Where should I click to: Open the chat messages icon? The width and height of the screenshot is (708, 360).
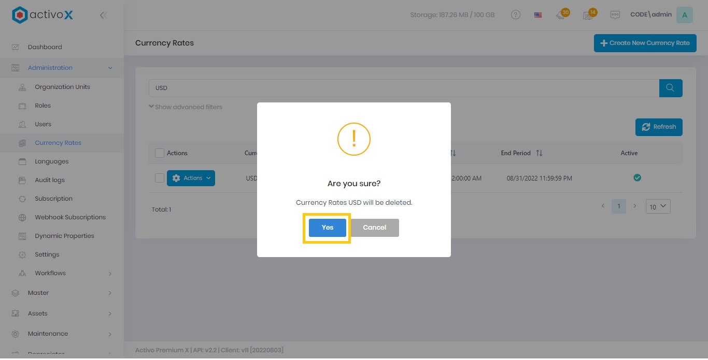[x=615, y=15]
